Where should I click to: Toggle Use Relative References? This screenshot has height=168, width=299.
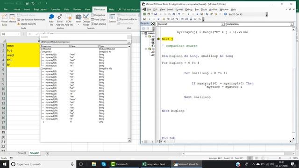31,20
